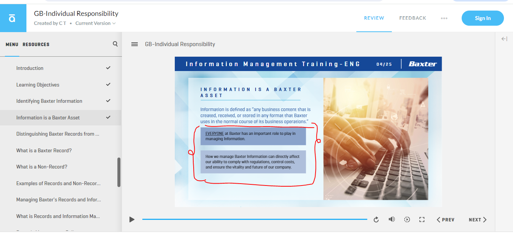Click the How we manage Baxter Information box

[x=253, y=162]
